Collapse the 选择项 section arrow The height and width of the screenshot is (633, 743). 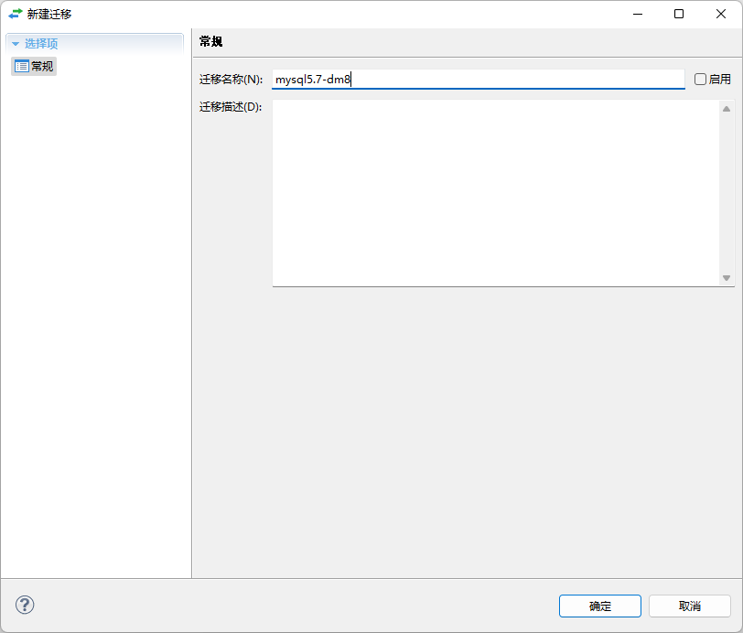pyautogui.click(x=16, y=44)
